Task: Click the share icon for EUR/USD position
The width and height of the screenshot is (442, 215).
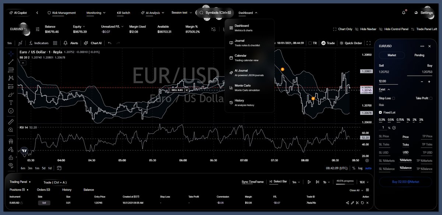Action: coord(348,203)
